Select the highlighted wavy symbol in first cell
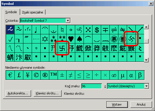155x111 pixels. coord(10,29)
